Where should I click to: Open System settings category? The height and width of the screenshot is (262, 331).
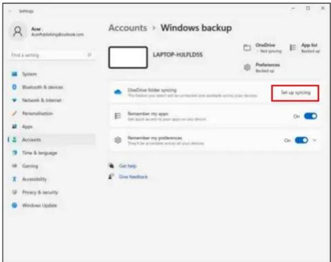[x=52, y=74]
